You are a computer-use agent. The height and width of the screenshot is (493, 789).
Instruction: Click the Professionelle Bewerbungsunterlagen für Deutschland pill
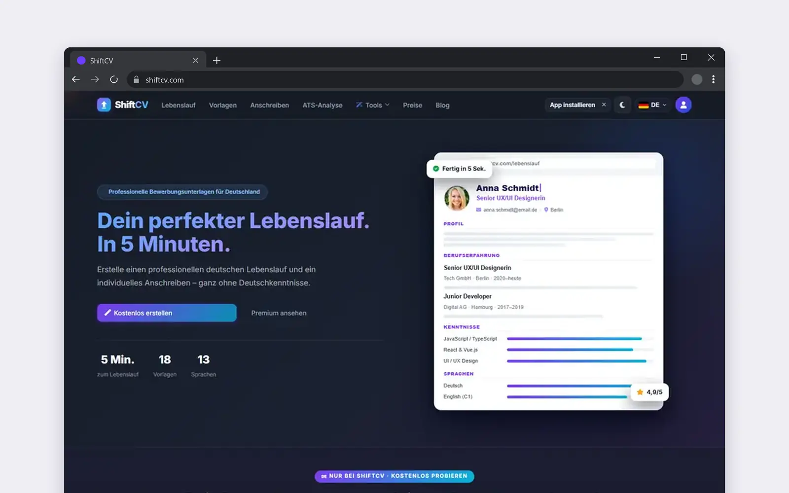(182, 192)
